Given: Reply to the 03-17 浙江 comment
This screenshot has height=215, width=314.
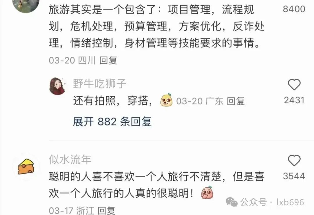Looking at the screenshot, I should point(106,210).
